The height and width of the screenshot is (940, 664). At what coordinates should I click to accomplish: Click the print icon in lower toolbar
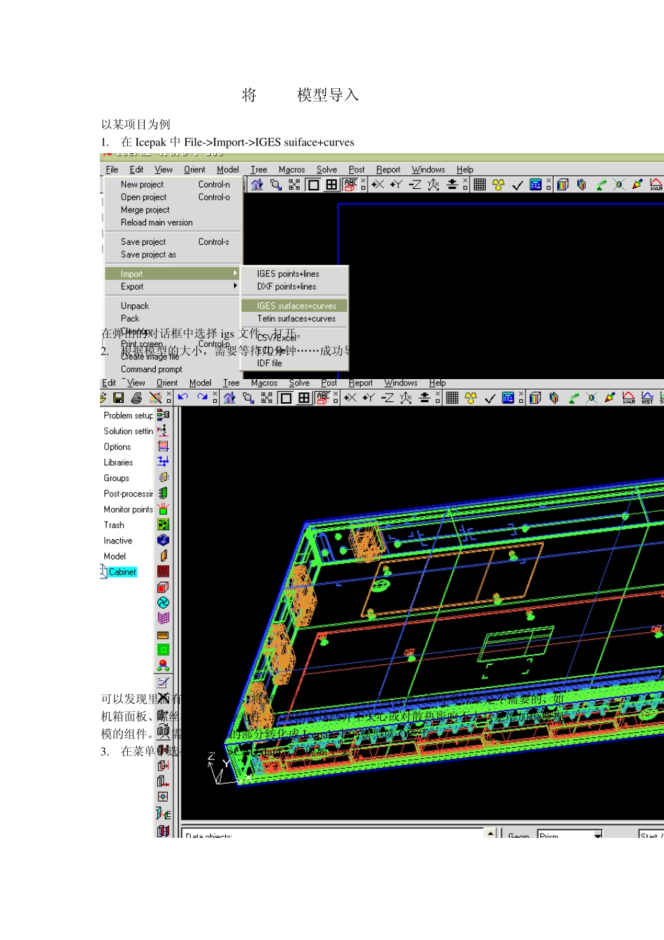tap(136, 398)
